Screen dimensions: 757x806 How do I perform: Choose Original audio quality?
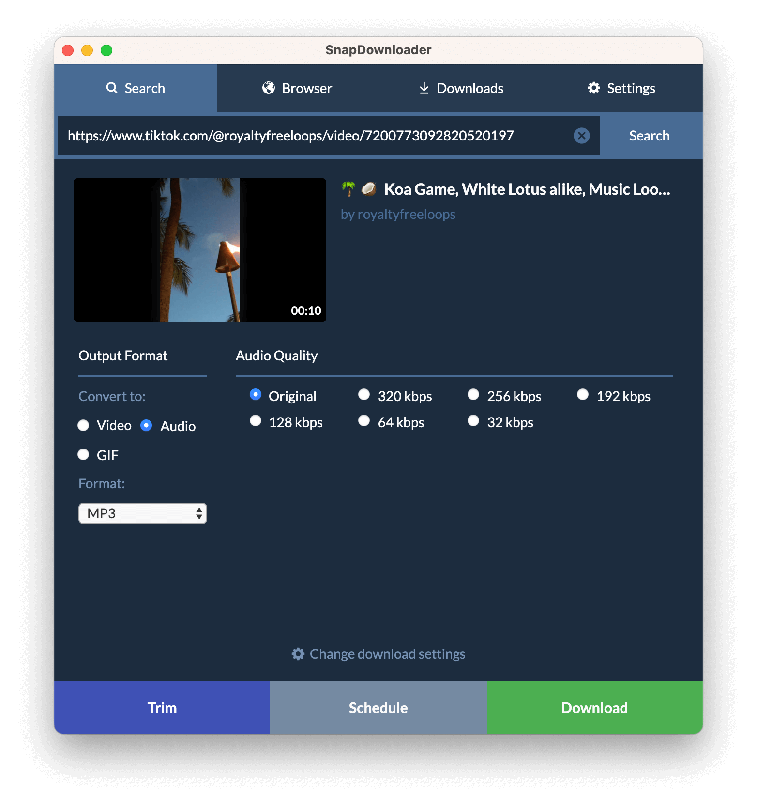point(256,395)
